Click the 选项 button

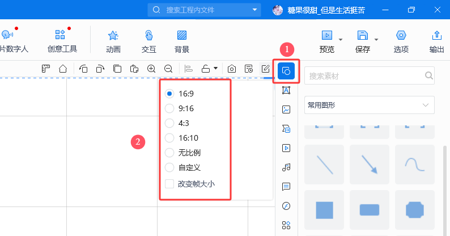click(x=401, y=41)
